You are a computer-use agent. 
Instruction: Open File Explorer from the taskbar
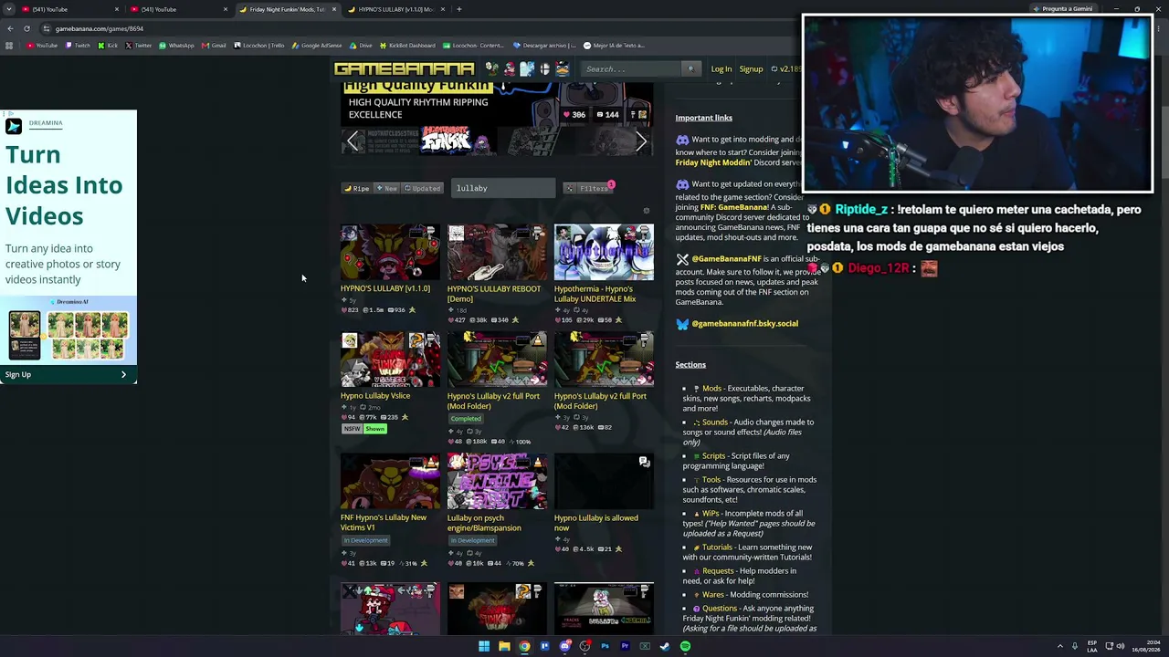pos(504,646)
